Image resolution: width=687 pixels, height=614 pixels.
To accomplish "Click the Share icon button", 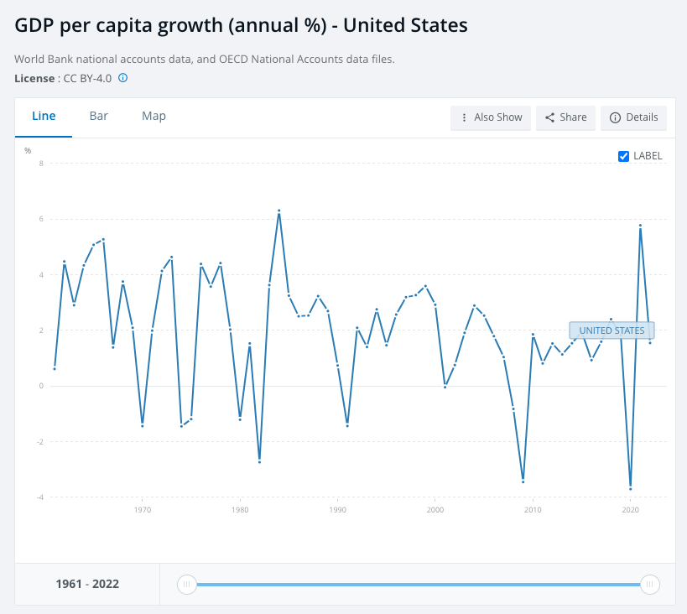I will coord(550,117).
